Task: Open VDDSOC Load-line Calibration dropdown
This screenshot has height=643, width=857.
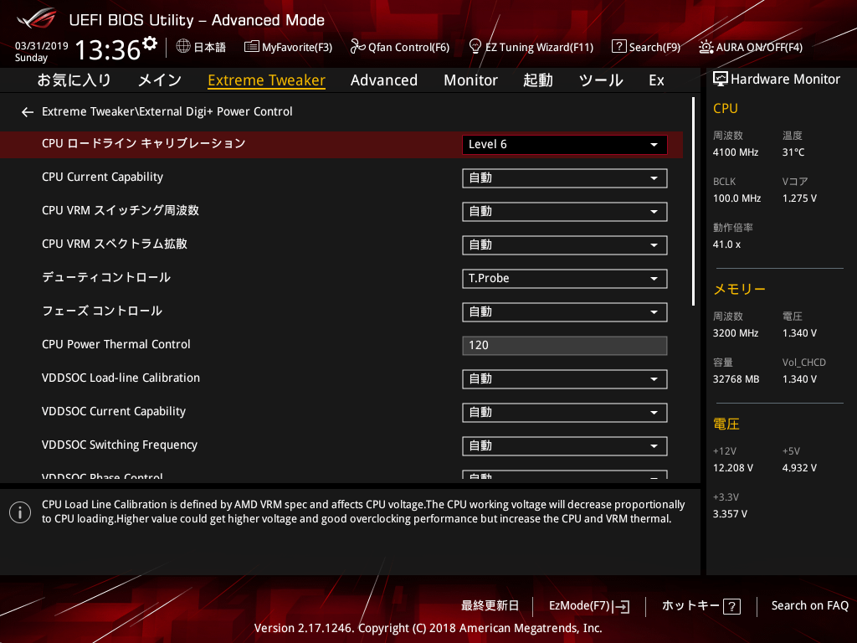Action: (565, 379)
